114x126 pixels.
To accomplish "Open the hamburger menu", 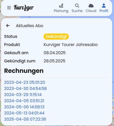I will pos(9,8).
